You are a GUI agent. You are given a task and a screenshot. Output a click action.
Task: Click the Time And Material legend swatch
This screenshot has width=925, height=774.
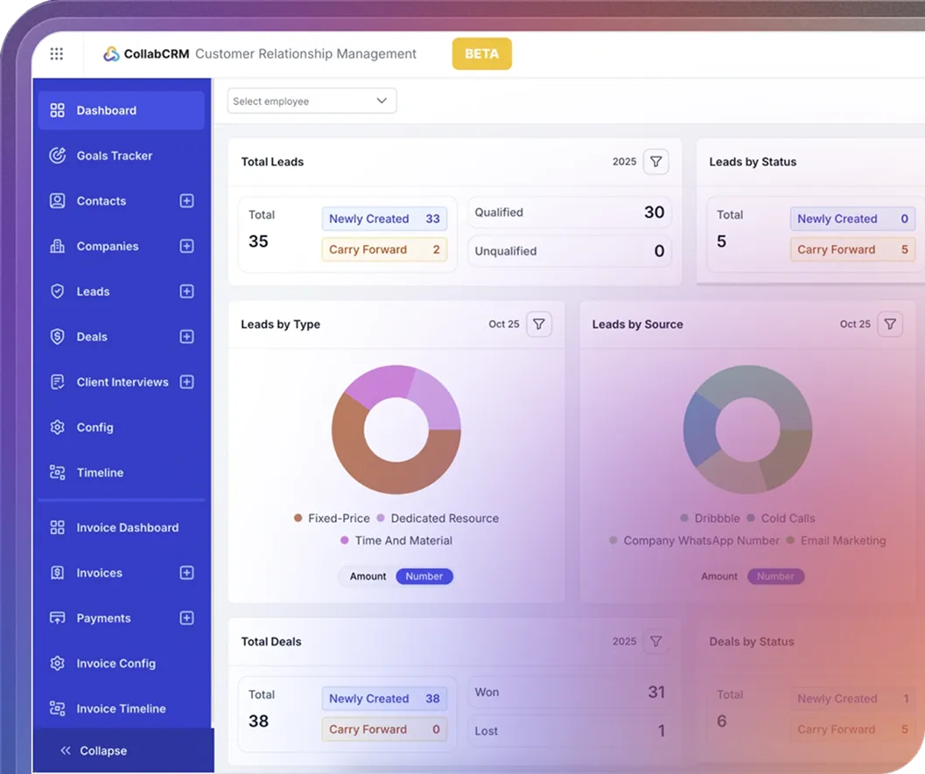pyautogui.click(x=347, y=540)
